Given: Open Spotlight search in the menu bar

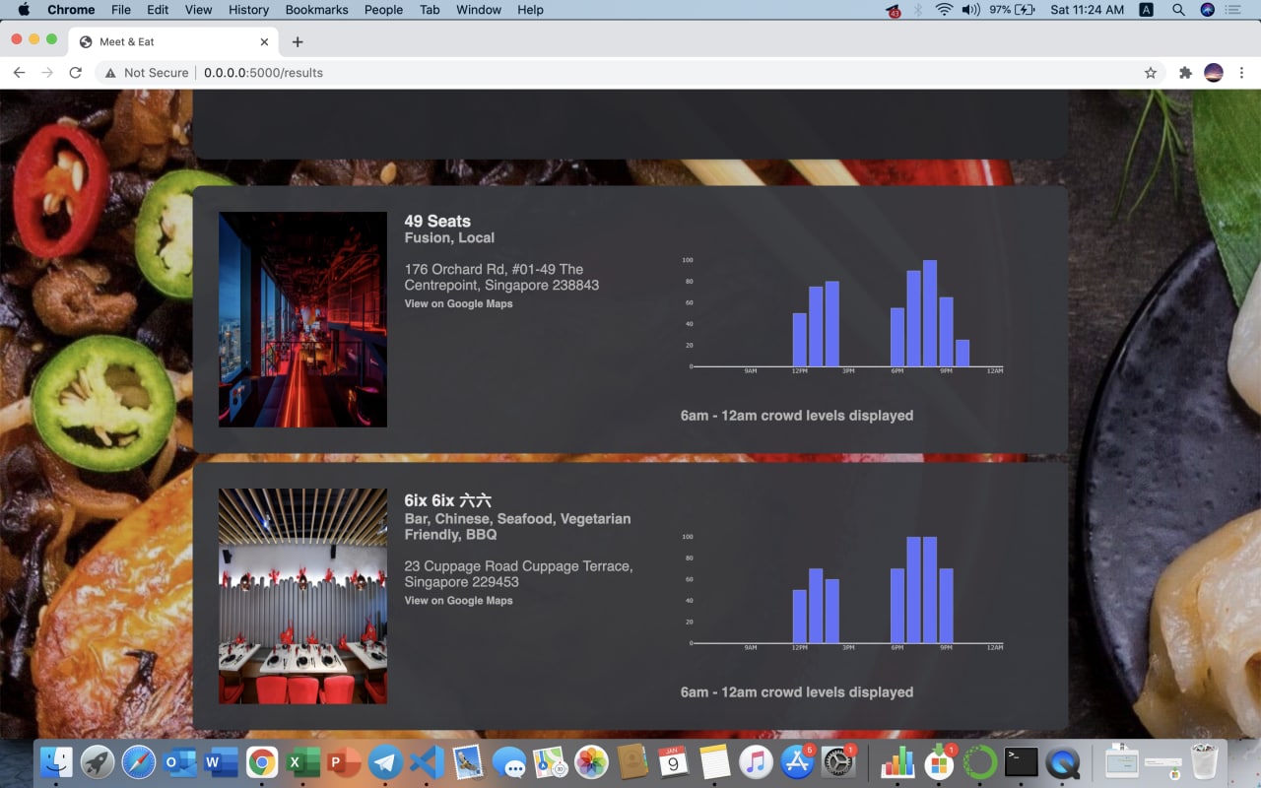Looking at the screenshot, I should pos(1178,10).
